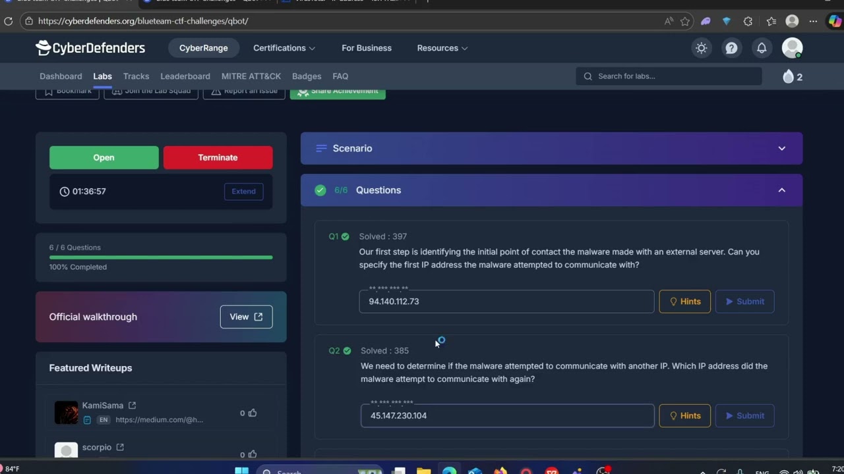844x474 pixels.
Task: Click the scorpio writeup author name
Action: [x=97, y=448]
